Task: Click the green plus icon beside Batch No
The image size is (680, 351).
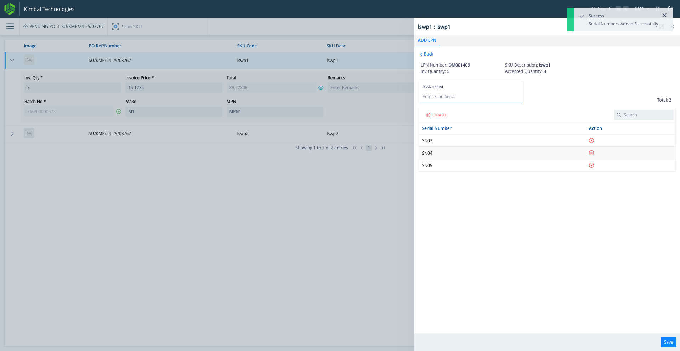Action: click(x=119, y=111)
